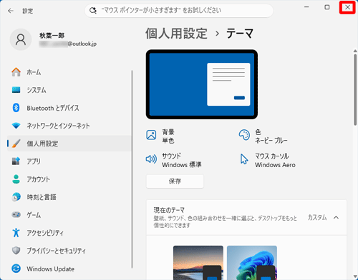Image resolution: width=358 pixels, height=280 pixels.
Task: Click the search settings input field
Action: click(179, 11)
